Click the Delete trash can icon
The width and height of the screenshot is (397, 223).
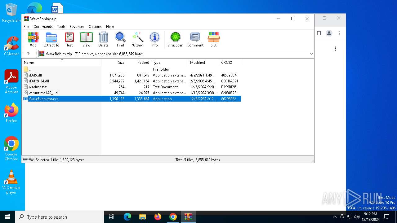pos(103,39)
